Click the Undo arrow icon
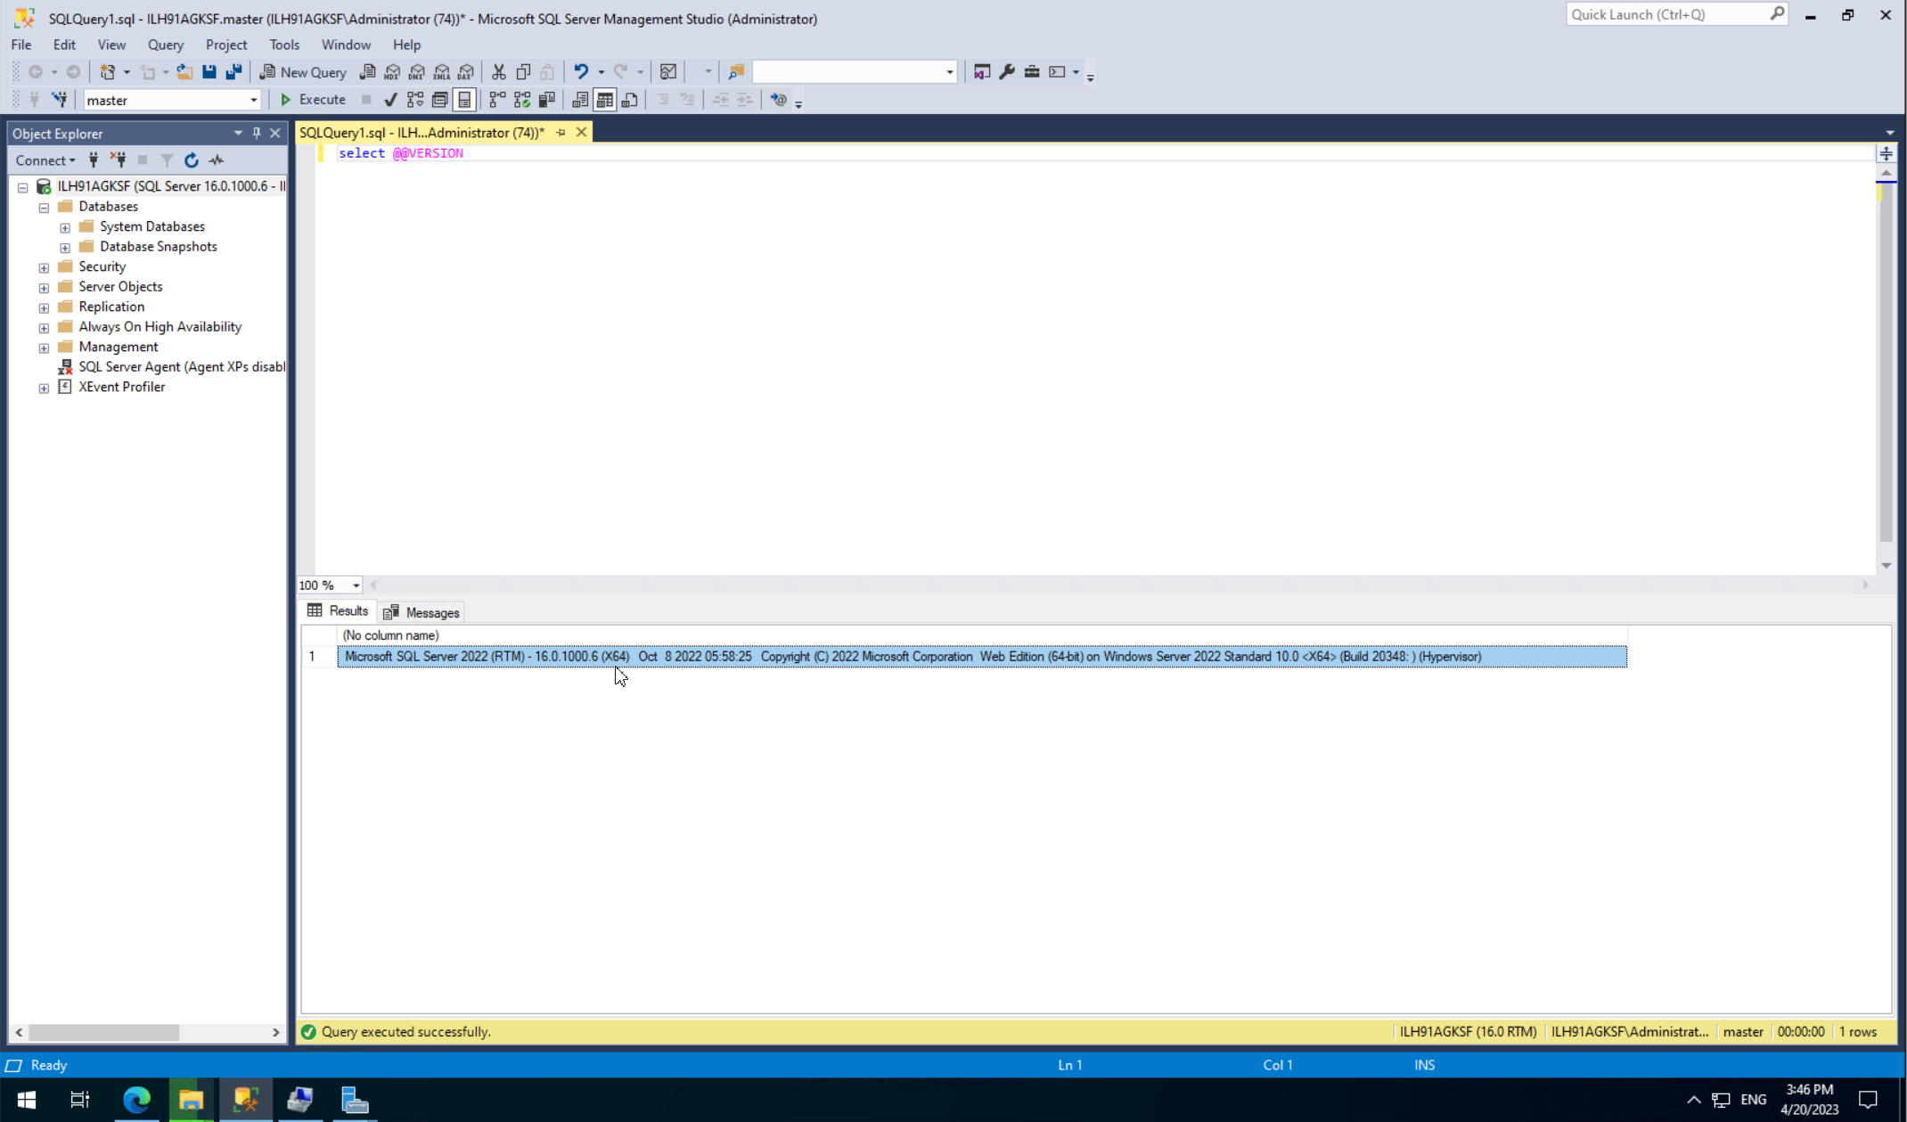1907x1122 pixels. 581,72
